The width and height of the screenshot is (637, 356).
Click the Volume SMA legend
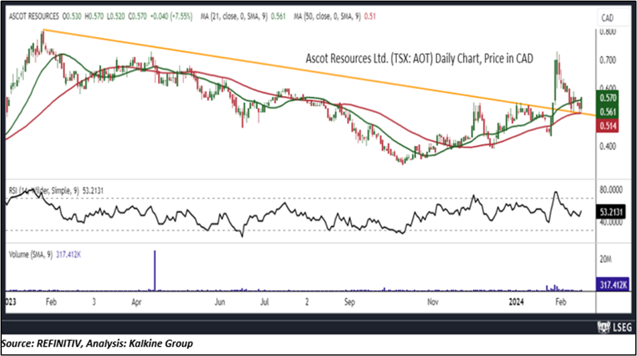45,255
